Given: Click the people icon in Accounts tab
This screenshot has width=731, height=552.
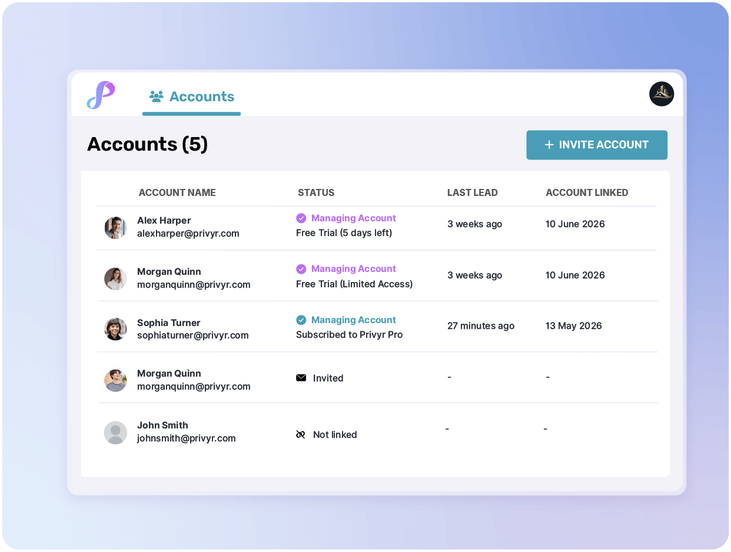Looking at the screenshot, I should [156, 97].
